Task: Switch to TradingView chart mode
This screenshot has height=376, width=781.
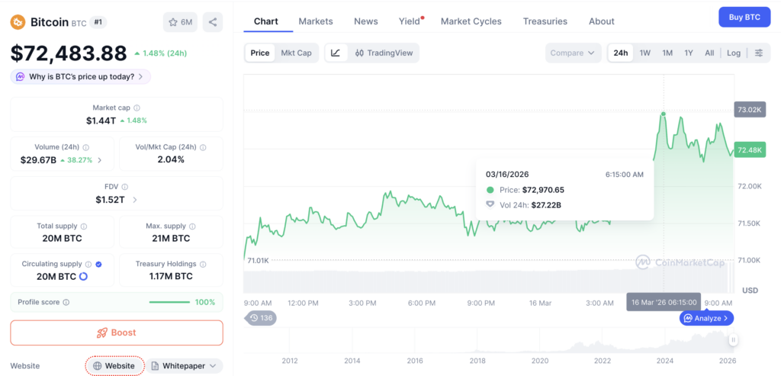Action: tap(384, 53)
